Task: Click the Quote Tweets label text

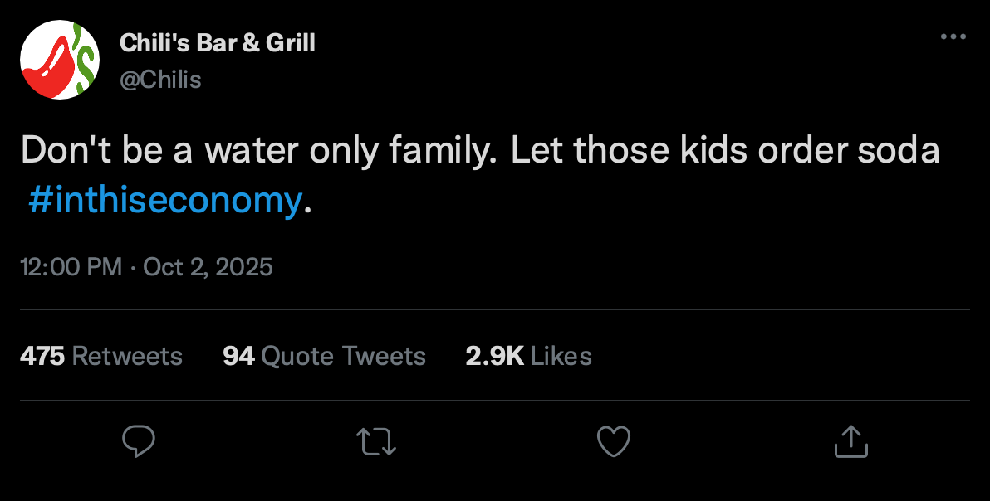Action: (x=343, y=356)
